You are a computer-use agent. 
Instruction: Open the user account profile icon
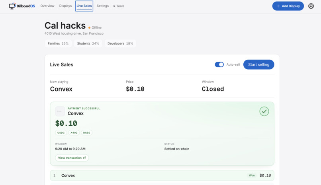tap(311, 6)
